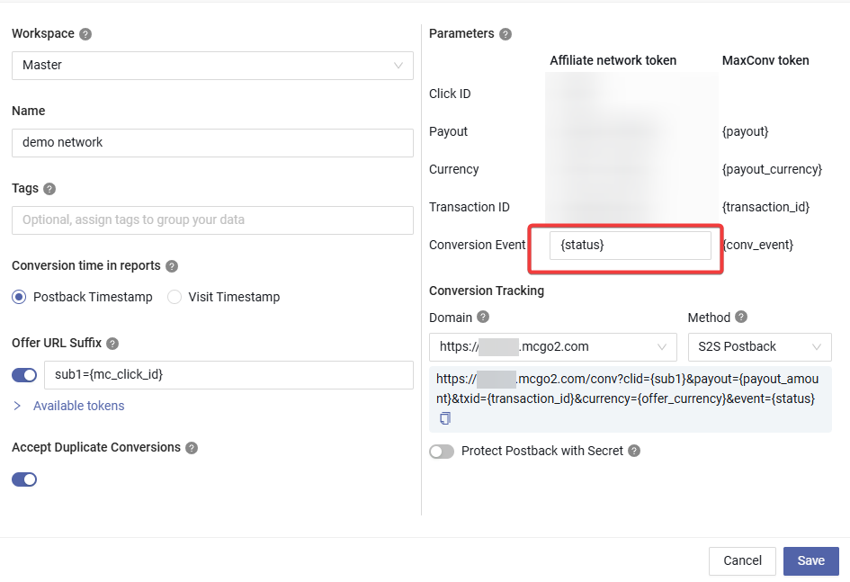850x582 pixels.
Task: Click the Offer URL Suffix help icon
Action: click(112, 343)
